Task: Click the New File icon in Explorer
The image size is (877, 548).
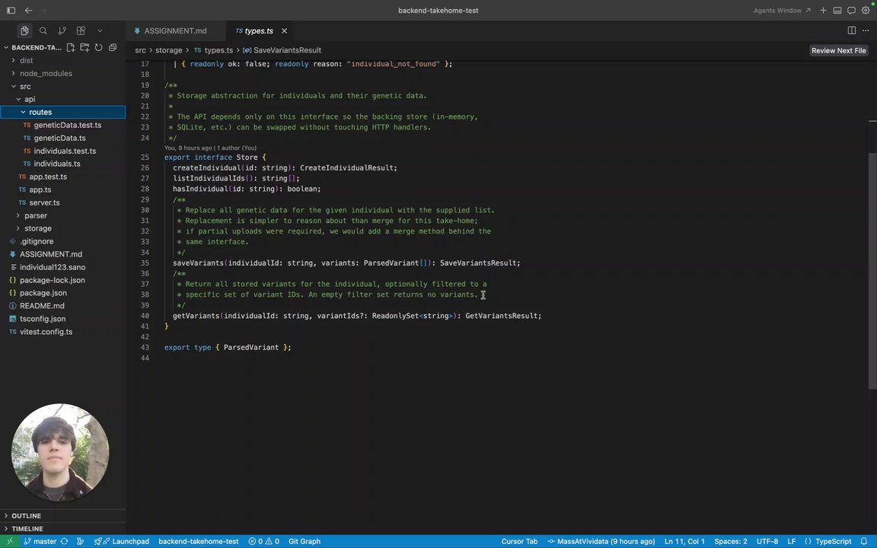Action: tap(71, 47)
